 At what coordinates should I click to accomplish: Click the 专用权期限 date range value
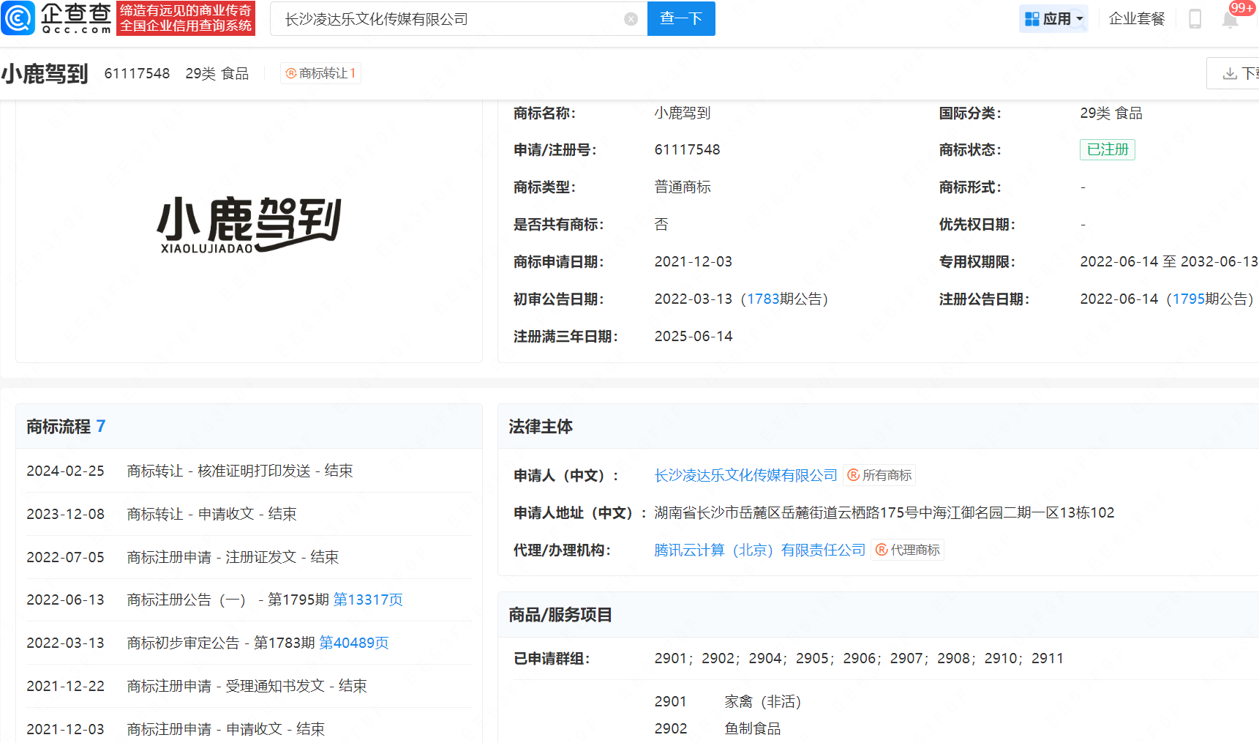point(1169,261)
